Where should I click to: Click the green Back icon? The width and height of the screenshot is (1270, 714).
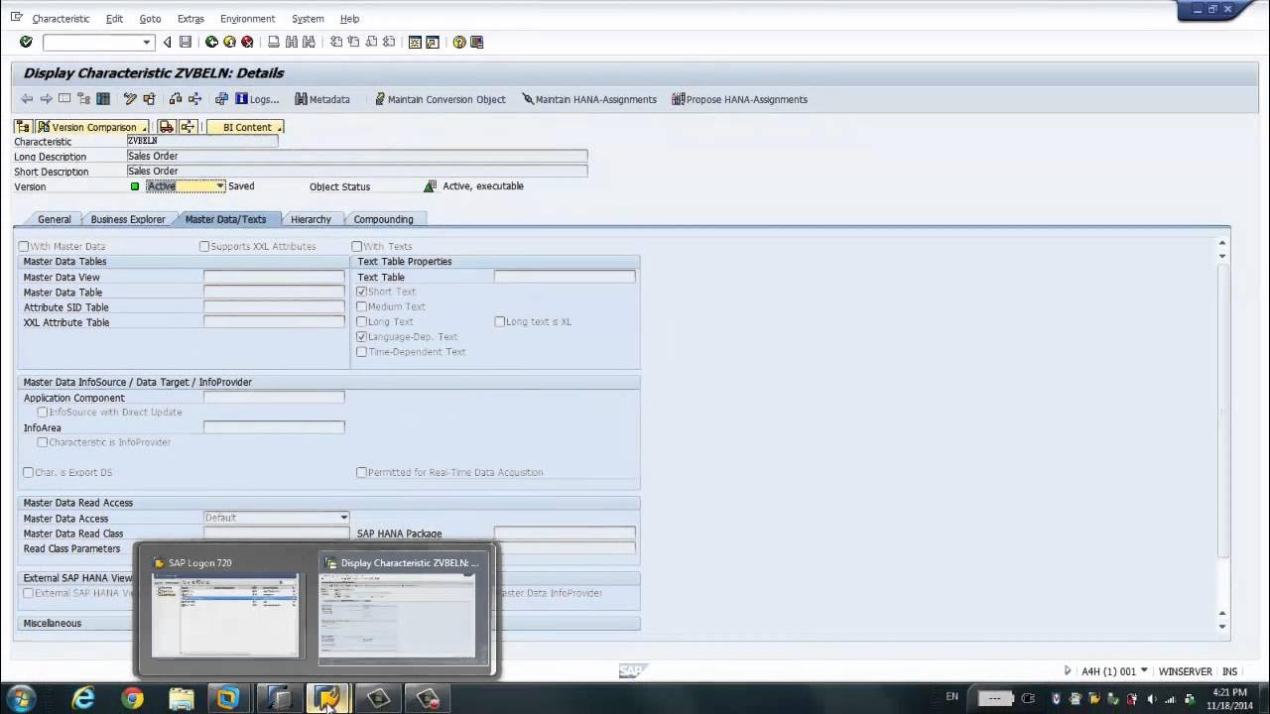point(211,42)
